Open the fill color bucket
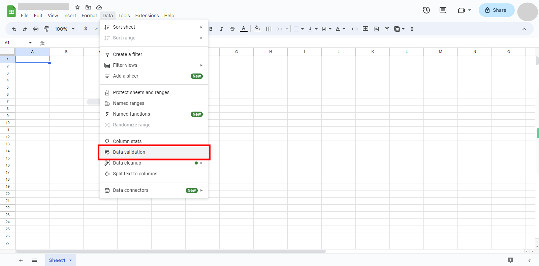 coord(257,29)
